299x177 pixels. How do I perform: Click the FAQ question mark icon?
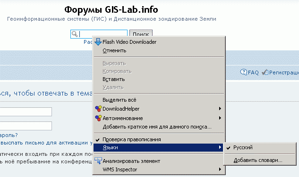click(x=244, y=72)
